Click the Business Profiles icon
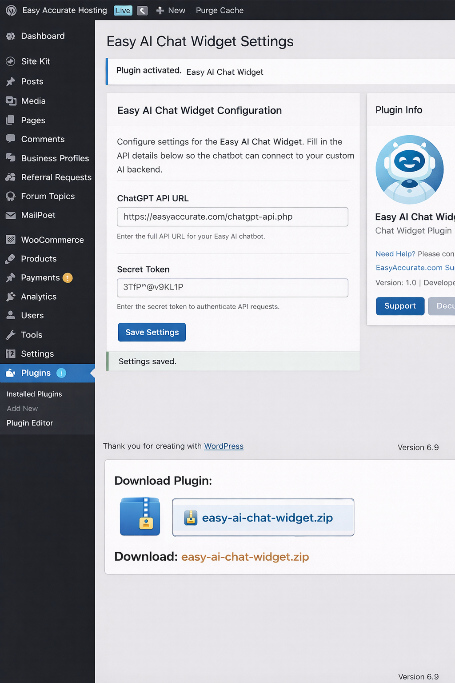This screenshot has width=455, height=683. [x=11, y=158]
